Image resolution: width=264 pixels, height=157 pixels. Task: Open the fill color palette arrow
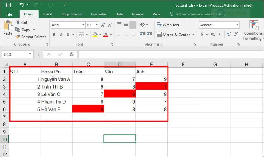pos(100,35)
